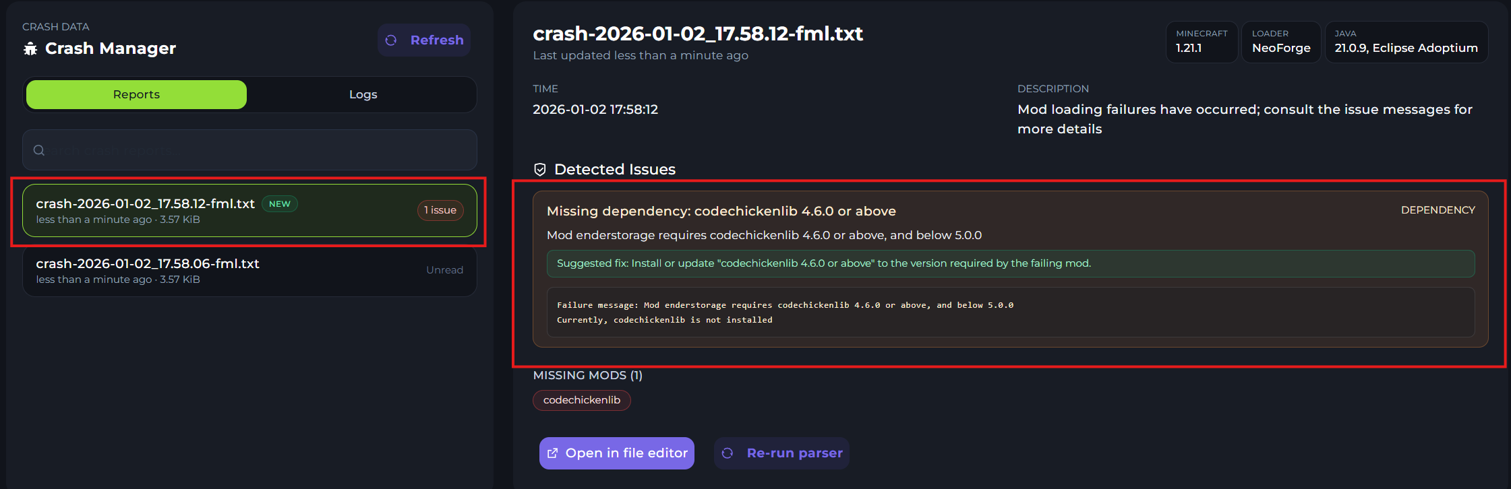Click the Crash Manager bug icon

pos(30,48)
